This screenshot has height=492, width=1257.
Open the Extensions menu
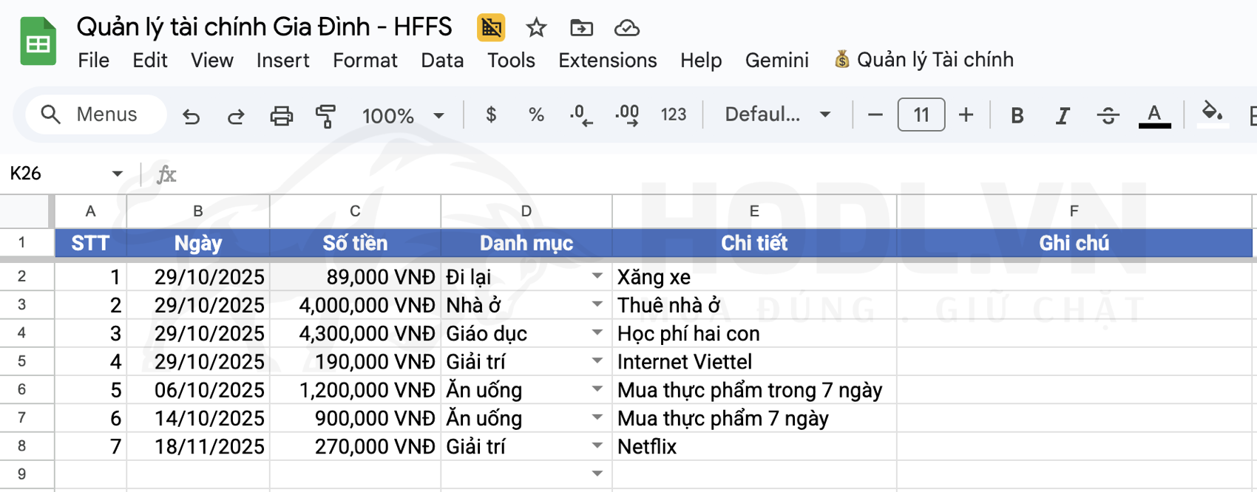click(x=607, y=61)
